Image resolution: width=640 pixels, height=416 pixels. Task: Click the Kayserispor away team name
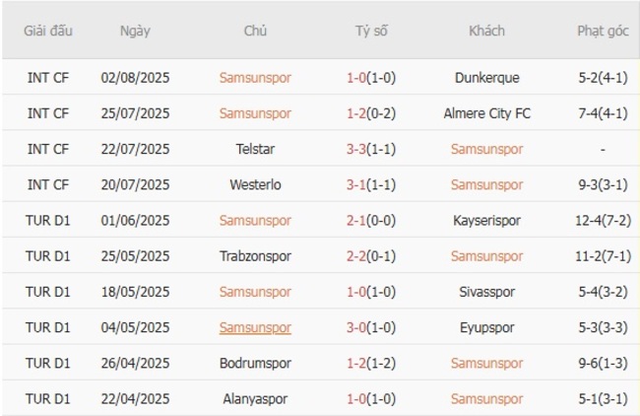click(486, 220)
